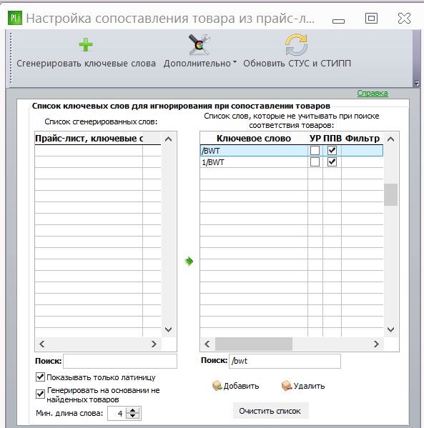
Task: Click the Сгенерировать ключевые слова label
Action: tap(86, 64)
